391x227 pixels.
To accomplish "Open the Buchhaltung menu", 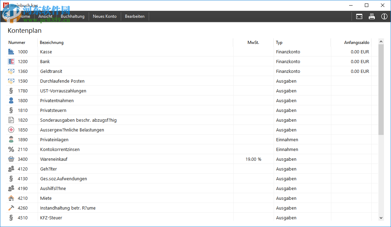I will [x=73, y=16].
